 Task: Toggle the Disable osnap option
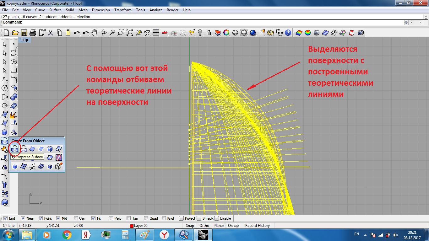coord(216,218)
